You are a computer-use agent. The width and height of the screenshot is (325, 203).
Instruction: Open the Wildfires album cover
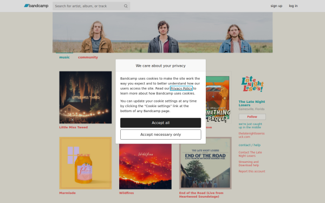tap(145, 167)
